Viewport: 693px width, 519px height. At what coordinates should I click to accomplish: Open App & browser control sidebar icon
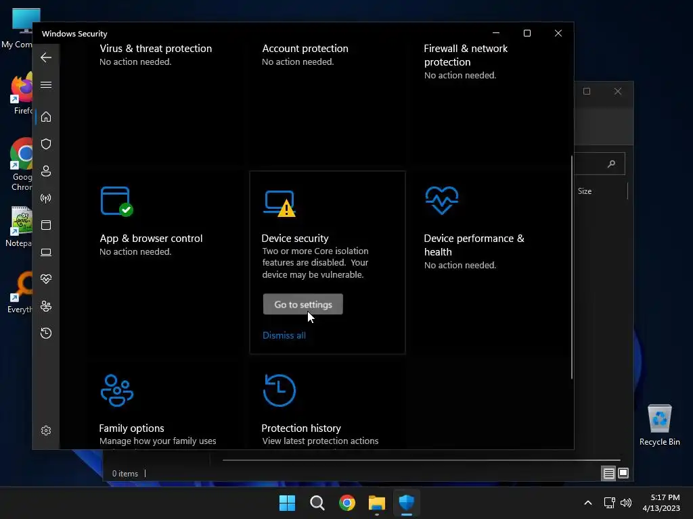[46, 225]
